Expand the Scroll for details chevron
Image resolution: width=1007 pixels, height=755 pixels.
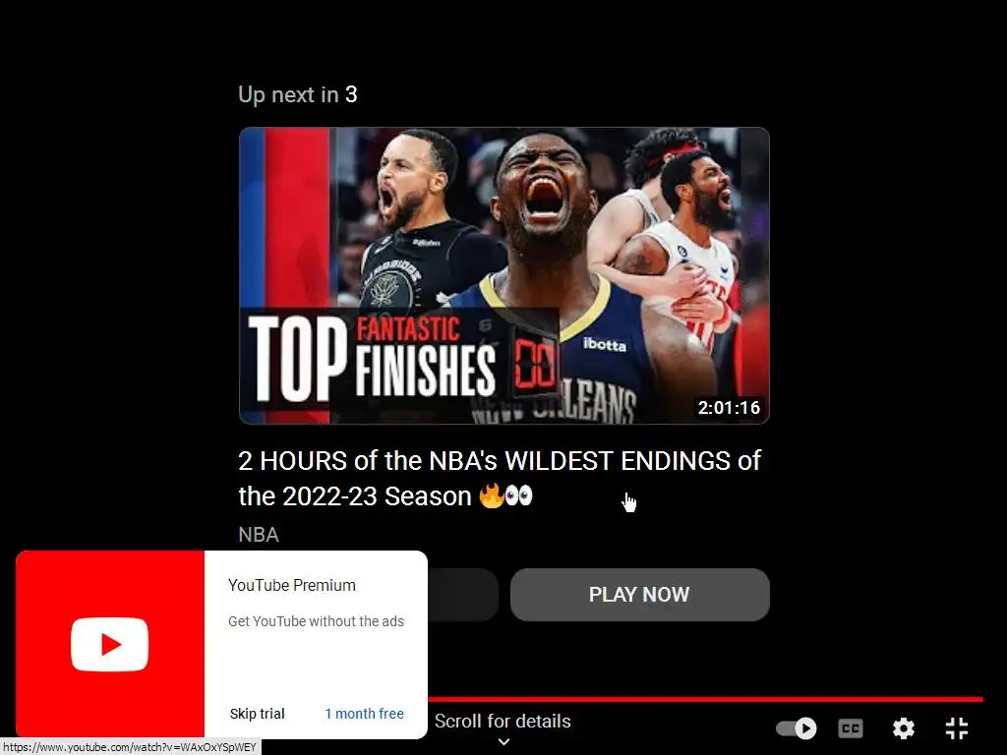point(504,741)
